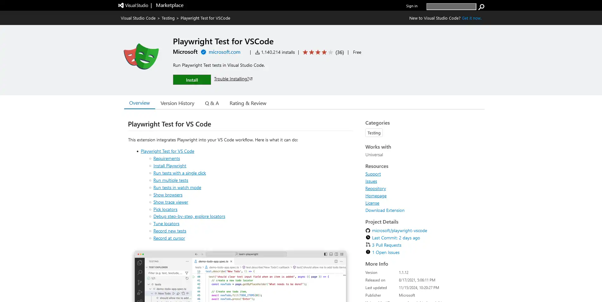Click the refresh tests icon in Test Explorer
602x302 pixels.
(x=187, y=278)
